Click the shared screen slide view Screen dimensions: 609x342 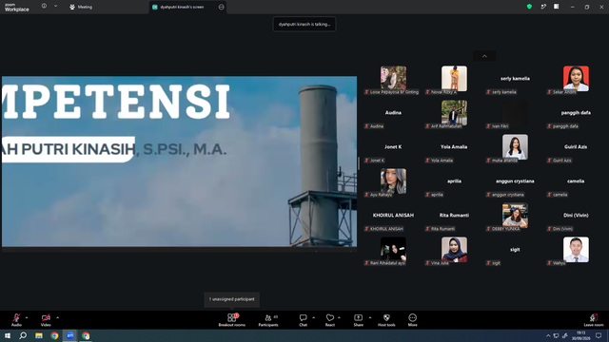(180, 161)
